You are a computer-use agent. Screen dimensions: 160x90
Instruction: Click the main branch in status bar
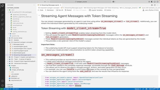[7, 89]
